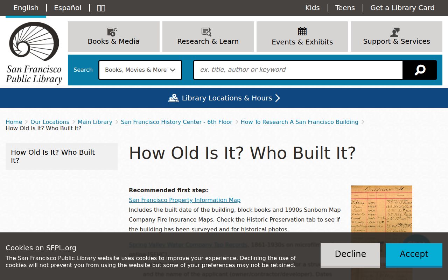Viewport: 448px width, 280px height.
Task: Open San Francisco Property Information Map link
Action: coord(184,200)
